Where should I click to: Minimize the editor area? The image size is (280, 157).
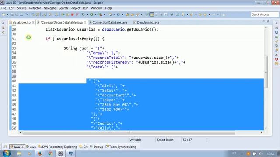point(263,21)
